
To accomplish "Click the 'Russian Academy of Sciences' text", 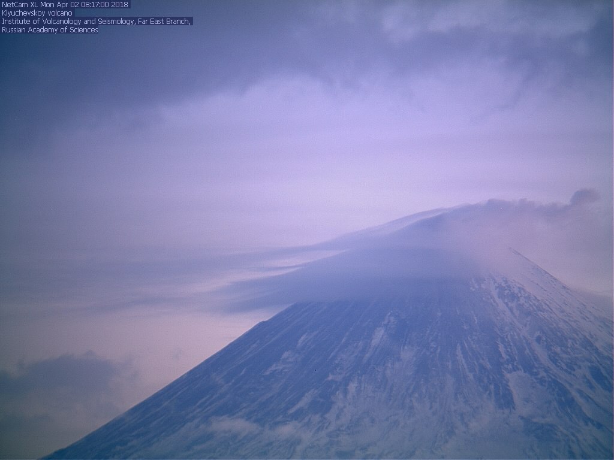I will (x=50, y=30).
